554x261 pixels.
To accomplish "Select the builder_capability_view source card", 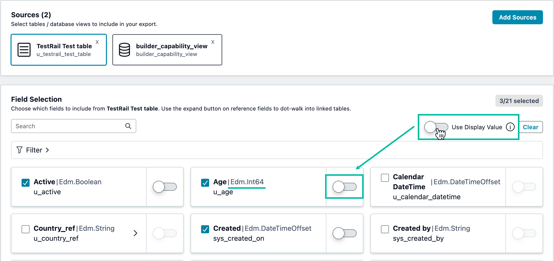I will point(167,50).
